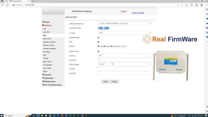Open the notification center icon
Image resolution: width=208 pixels, height=117 pixels.
point(206,116)
